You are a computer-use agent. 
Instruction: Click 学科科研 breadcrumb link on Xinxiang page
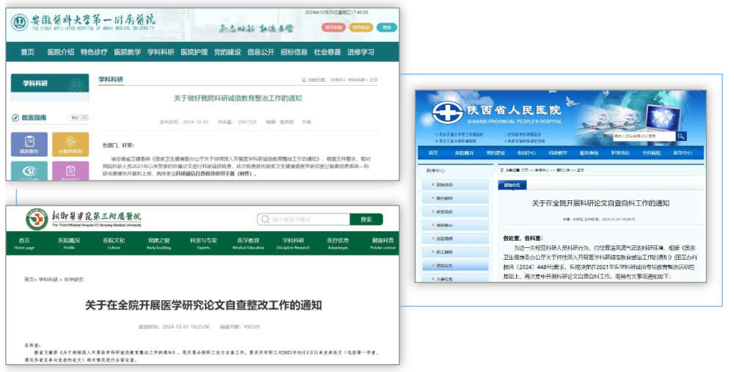click(48, 280)
